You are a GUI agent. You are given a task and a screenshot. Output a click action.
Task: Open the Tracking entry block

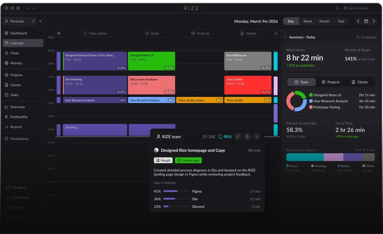(95, 130)
